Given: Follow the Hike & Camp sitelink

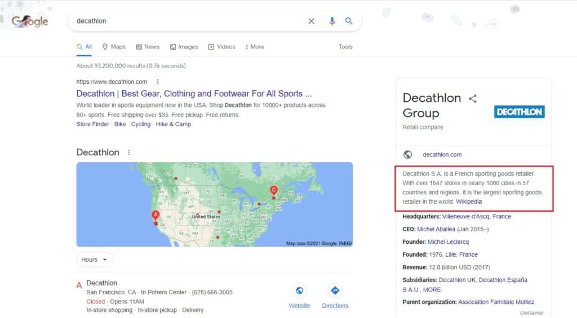Looking at the screenshot, I should [174, 124].
